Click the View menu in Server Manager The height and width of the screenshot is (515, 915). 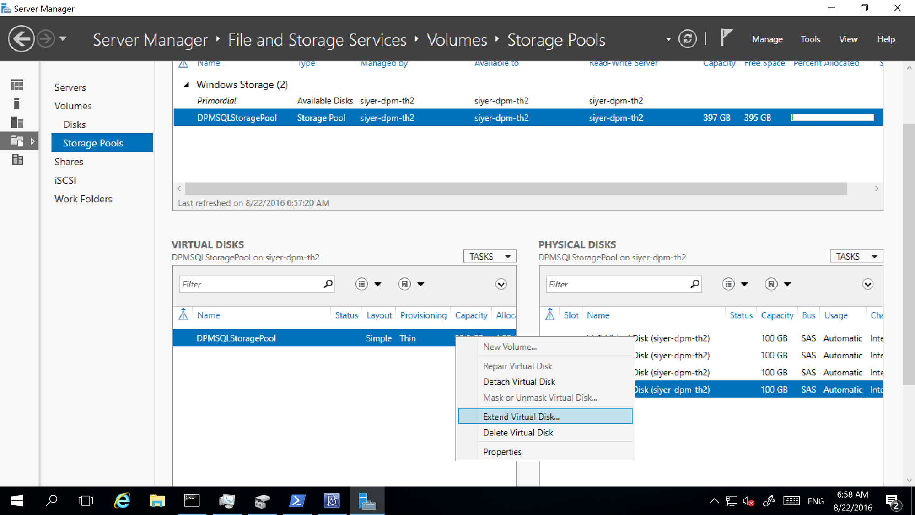click(848, 39)
